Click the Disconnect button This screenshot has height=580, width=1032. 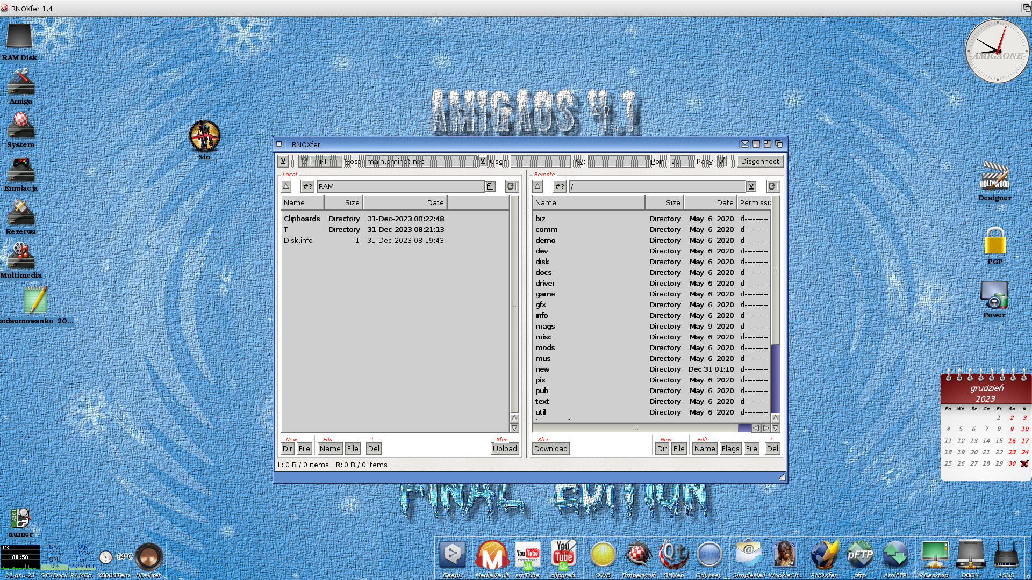coord(759,161)
